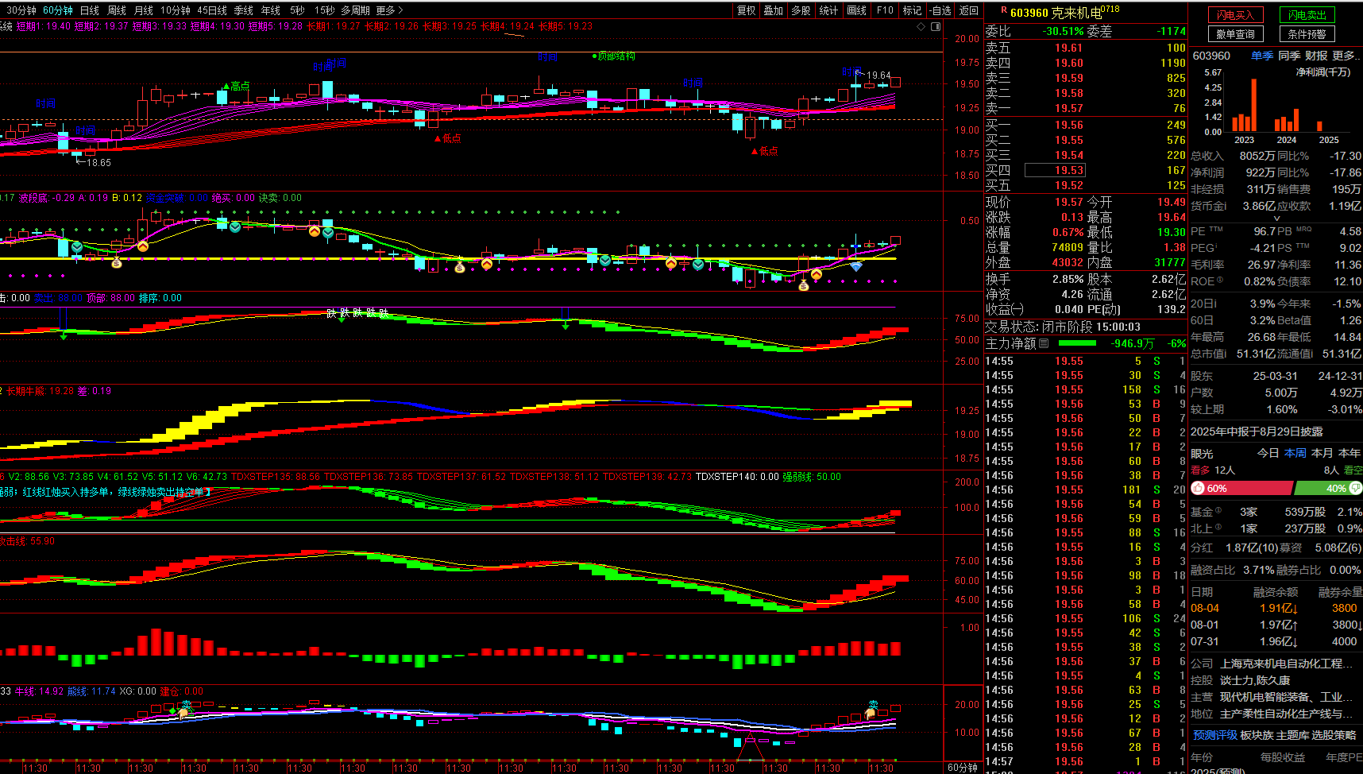Click the red R marker before stock code
Viewport: 1363px width, 774px height.
click(1004, 10)
